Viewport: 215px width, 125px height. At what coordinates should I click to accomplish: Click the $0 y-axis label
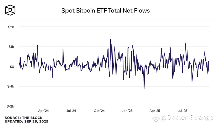(12, 67)
